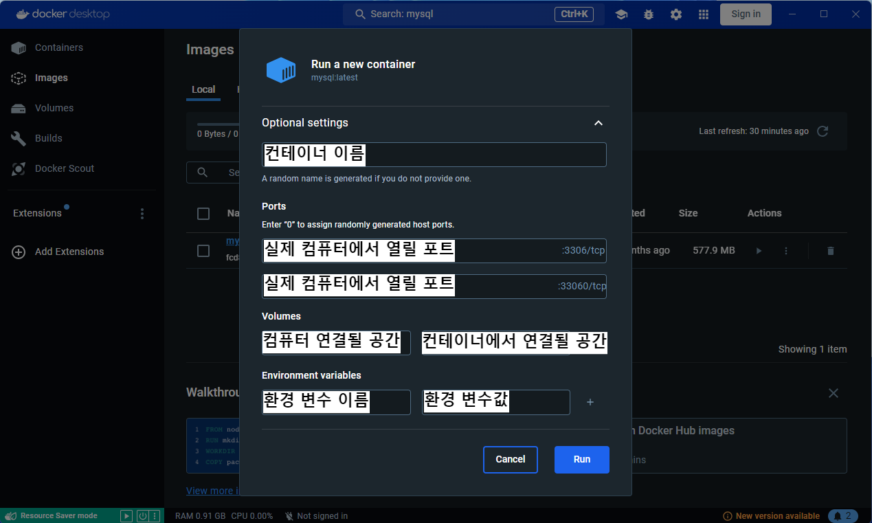Click the play icon in Resource Saver bar
The height and width of the screenshot is (523, 872).
(x=126, y=515)
